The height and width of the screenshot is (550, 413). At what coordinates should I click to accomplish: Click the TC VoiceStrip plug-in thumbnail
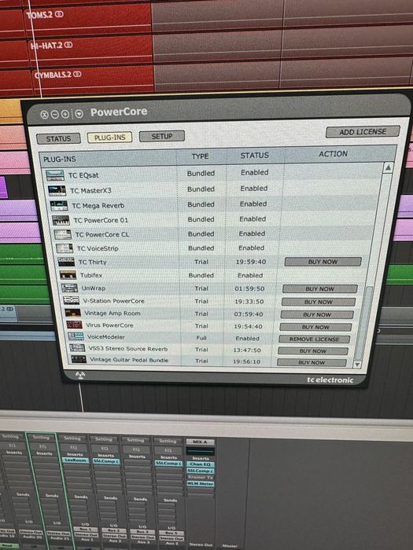pos(65,249)
